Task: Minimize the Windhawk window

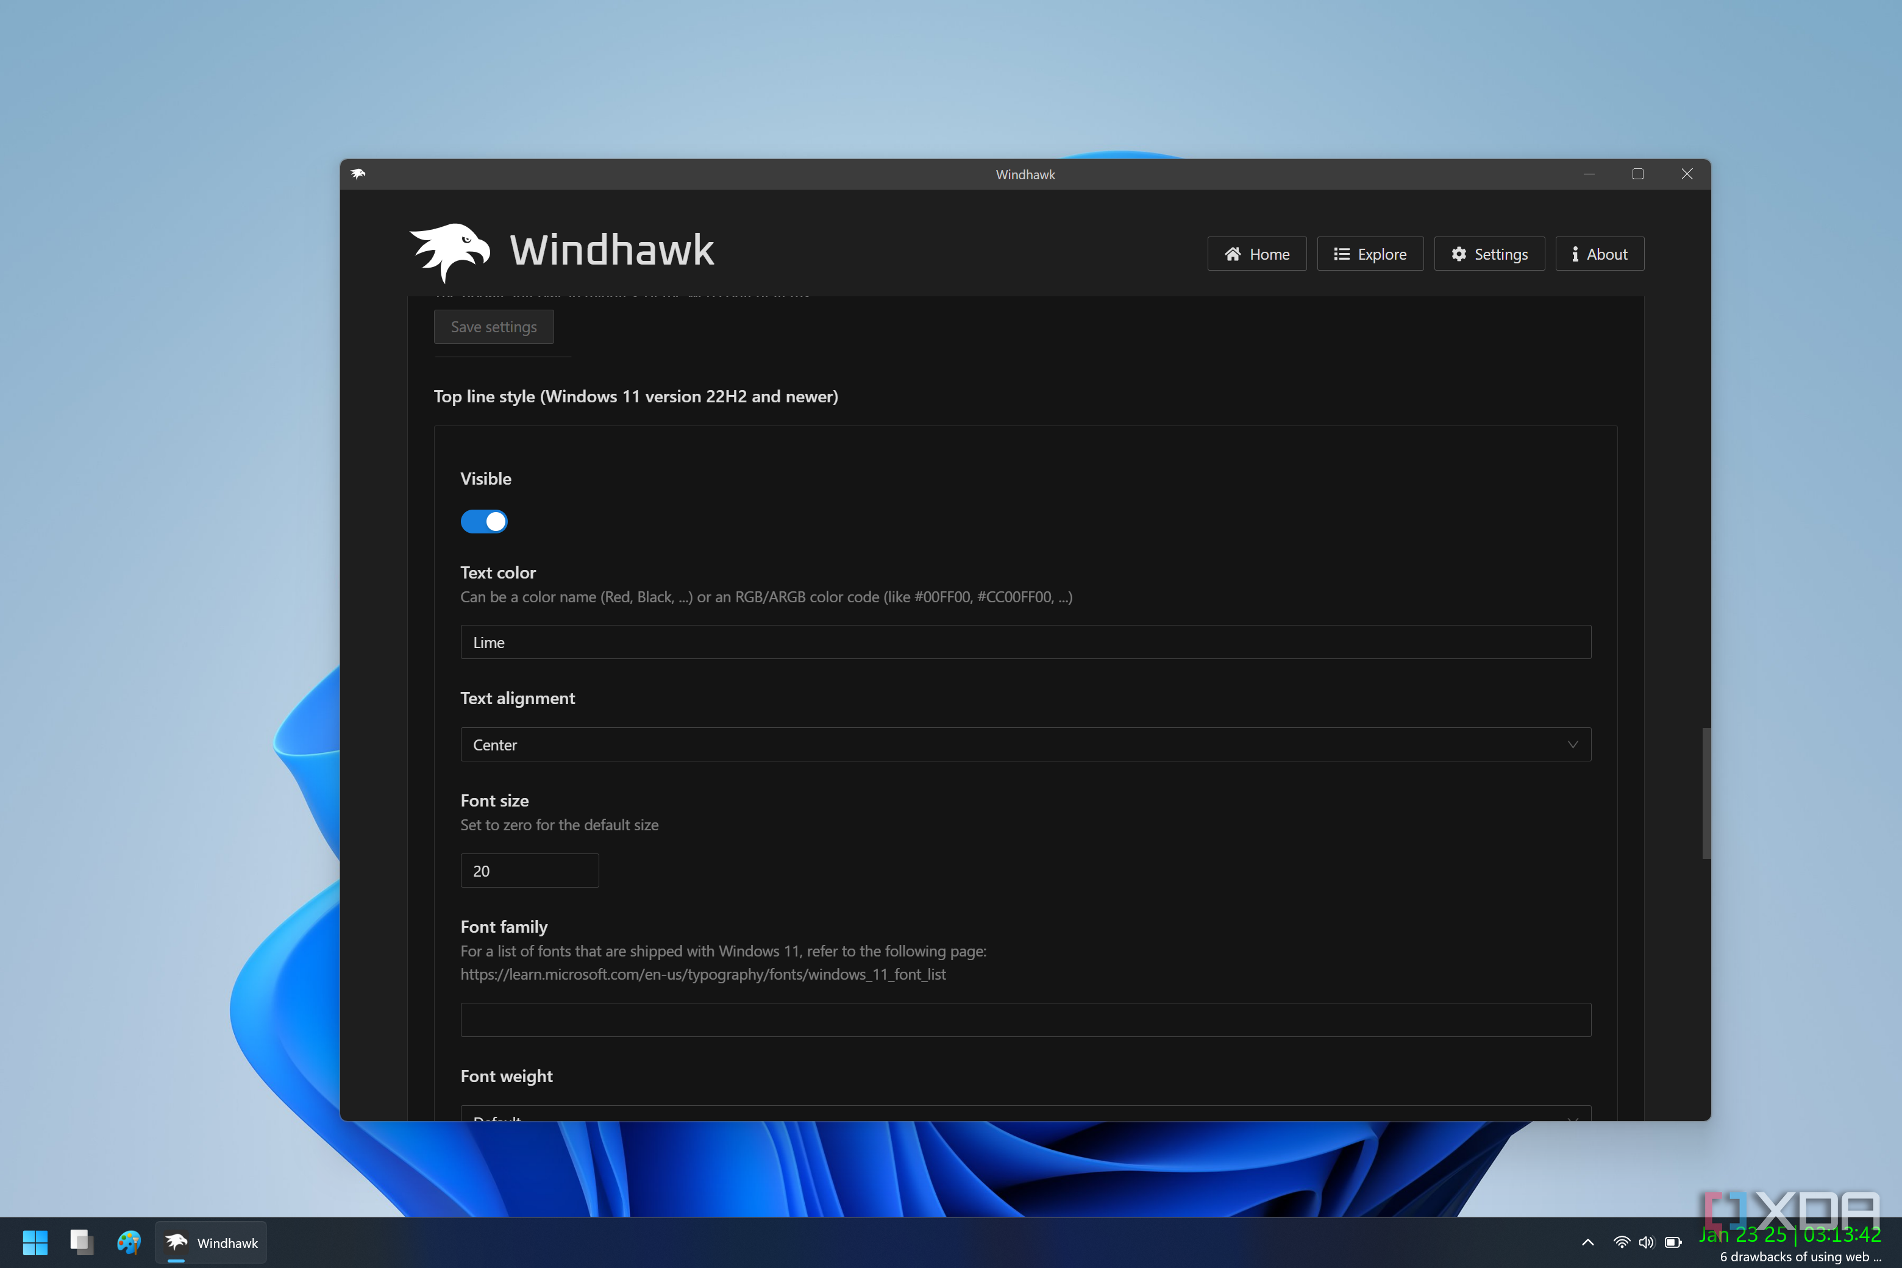Action: 1589,174
